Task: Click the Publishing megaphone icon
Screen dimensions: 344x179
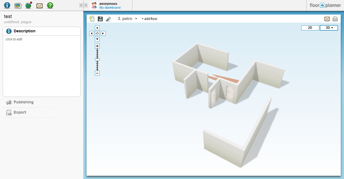Action: click(x=9, y=102)
